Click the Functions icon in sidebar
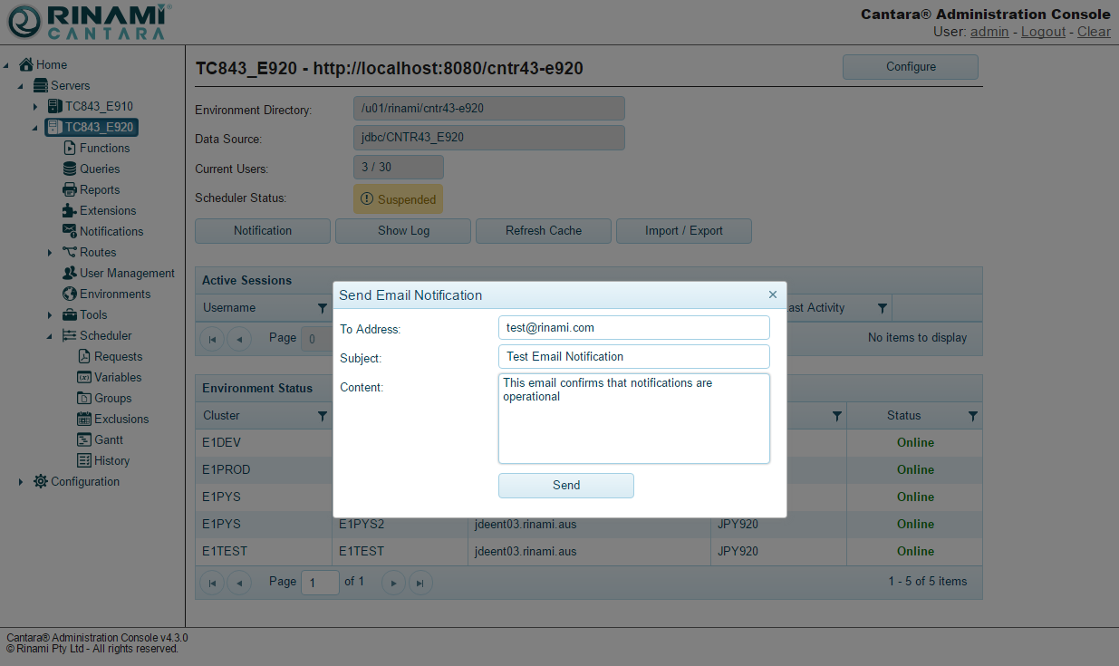Screen dimensions: 1119x666 tap(70, 148)
